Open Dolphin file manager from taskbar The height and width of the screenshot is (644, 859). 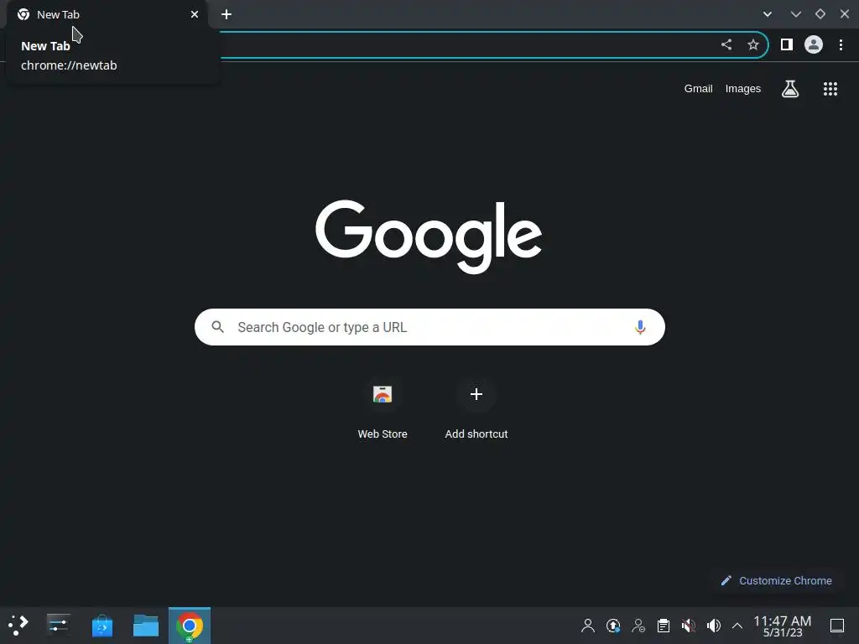click(x=146, y=626)
